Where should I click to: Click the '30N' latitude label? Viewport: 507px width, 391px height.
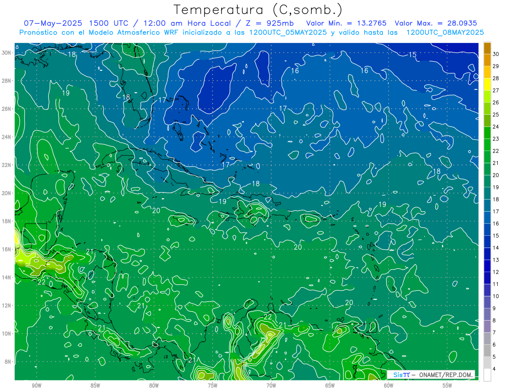click(6, 53)
